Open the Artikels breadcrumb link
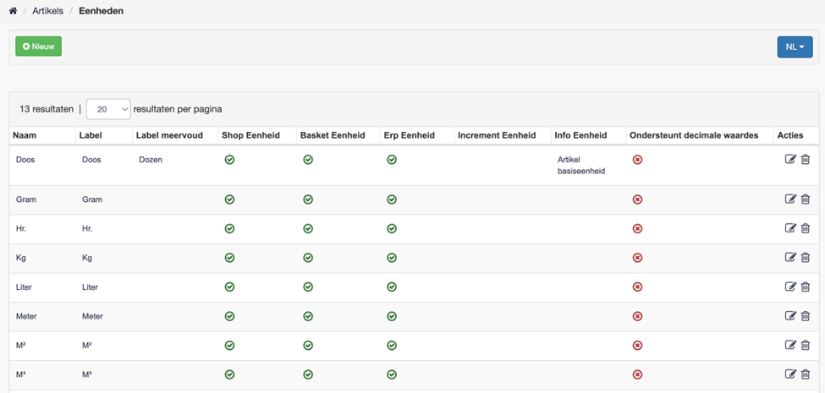The image size is (825, 393). [48, 10]
